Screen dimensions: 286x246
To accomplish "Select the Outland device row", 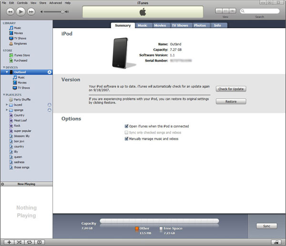I will coord(26,72).
